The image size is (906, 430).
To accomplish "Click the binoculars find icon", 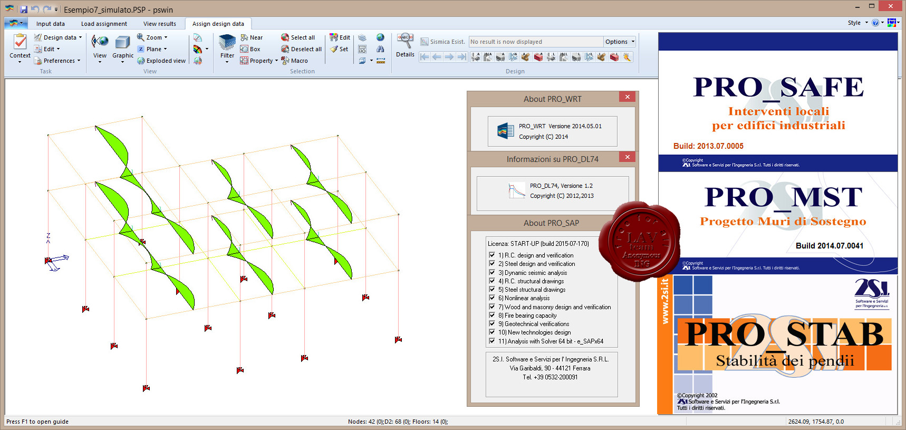I will click(380, 49).
